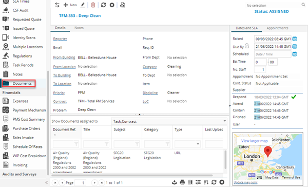
Task: Open the Type column filter dropdown
Action: (x=198, y=144)
